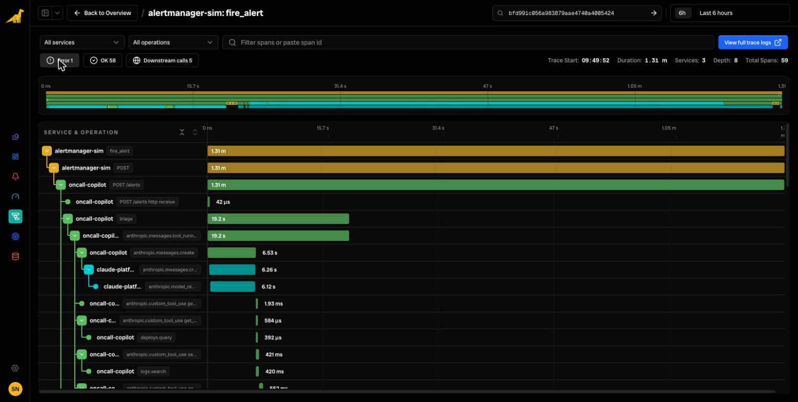Collapse all spans in the span tree header
The image size is (798, 402).
pyautogui.click(x=182, y=132)
